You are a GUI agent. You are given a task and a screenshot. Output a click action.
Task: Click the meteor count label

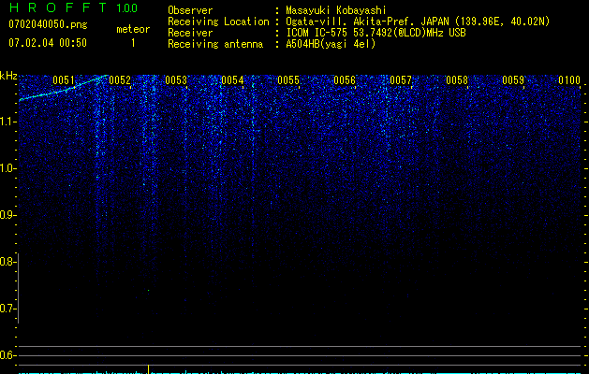click(x=133, y=29)
